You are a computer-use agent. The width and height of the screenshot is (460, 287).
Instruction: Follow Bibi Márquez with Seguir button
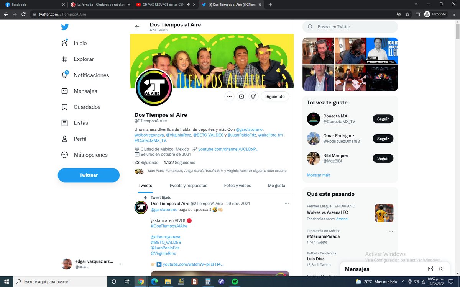pyautogui.click(x=383, y=158)
